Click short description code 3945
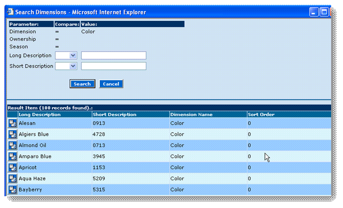343x208 pixels. coord(99,156)
